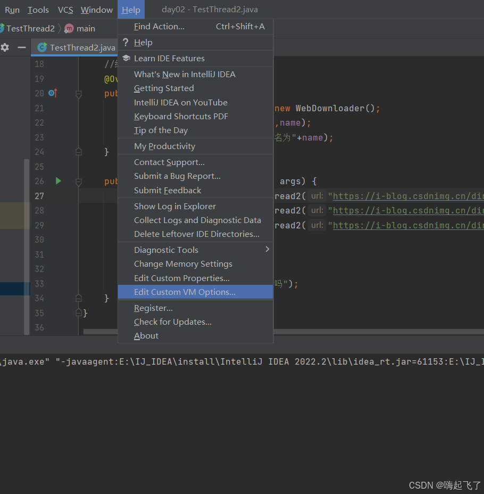Open What's New in IntelliJ IDEA
The width and height of the screenshot is (484, 494).
coord(195,75)
